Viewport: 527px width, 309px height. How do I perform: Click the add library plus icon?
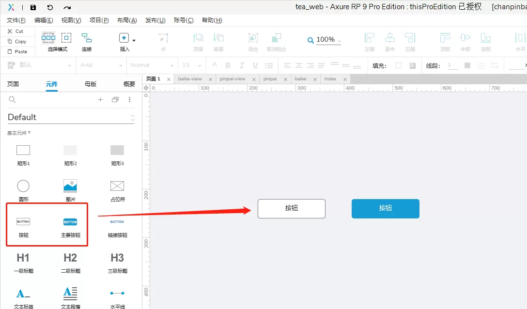pos(100,99)
